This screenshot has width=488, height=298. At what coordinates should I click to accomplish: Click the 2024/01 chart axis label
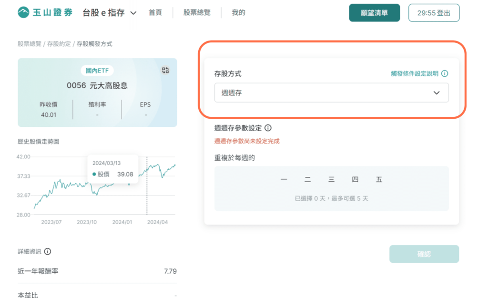click(x=122, y=222)
